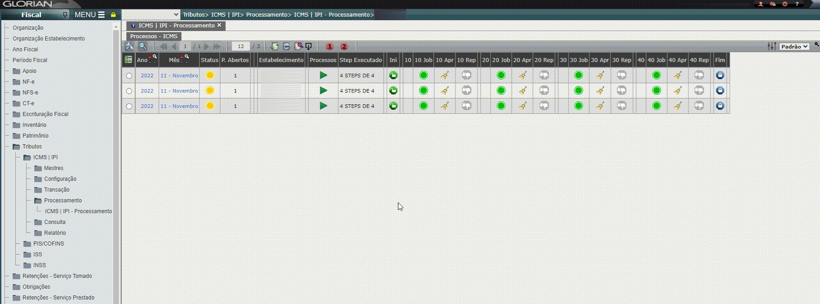
Task: Collapse the ICMS | IPI folder
Action: tap(27, 157)
